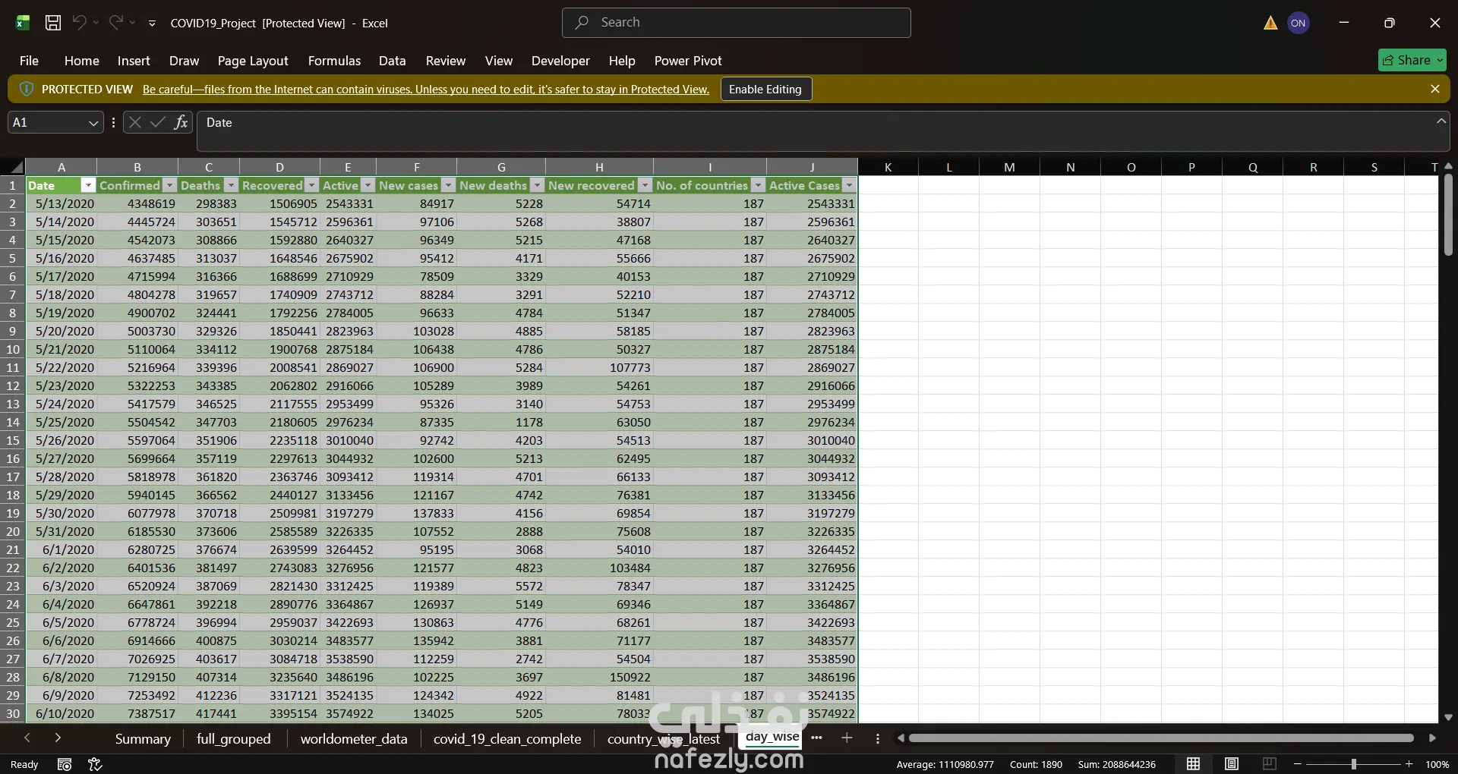Open the Recovered column filter dropdown
1458x774 pixels.
tap(311, 185)
